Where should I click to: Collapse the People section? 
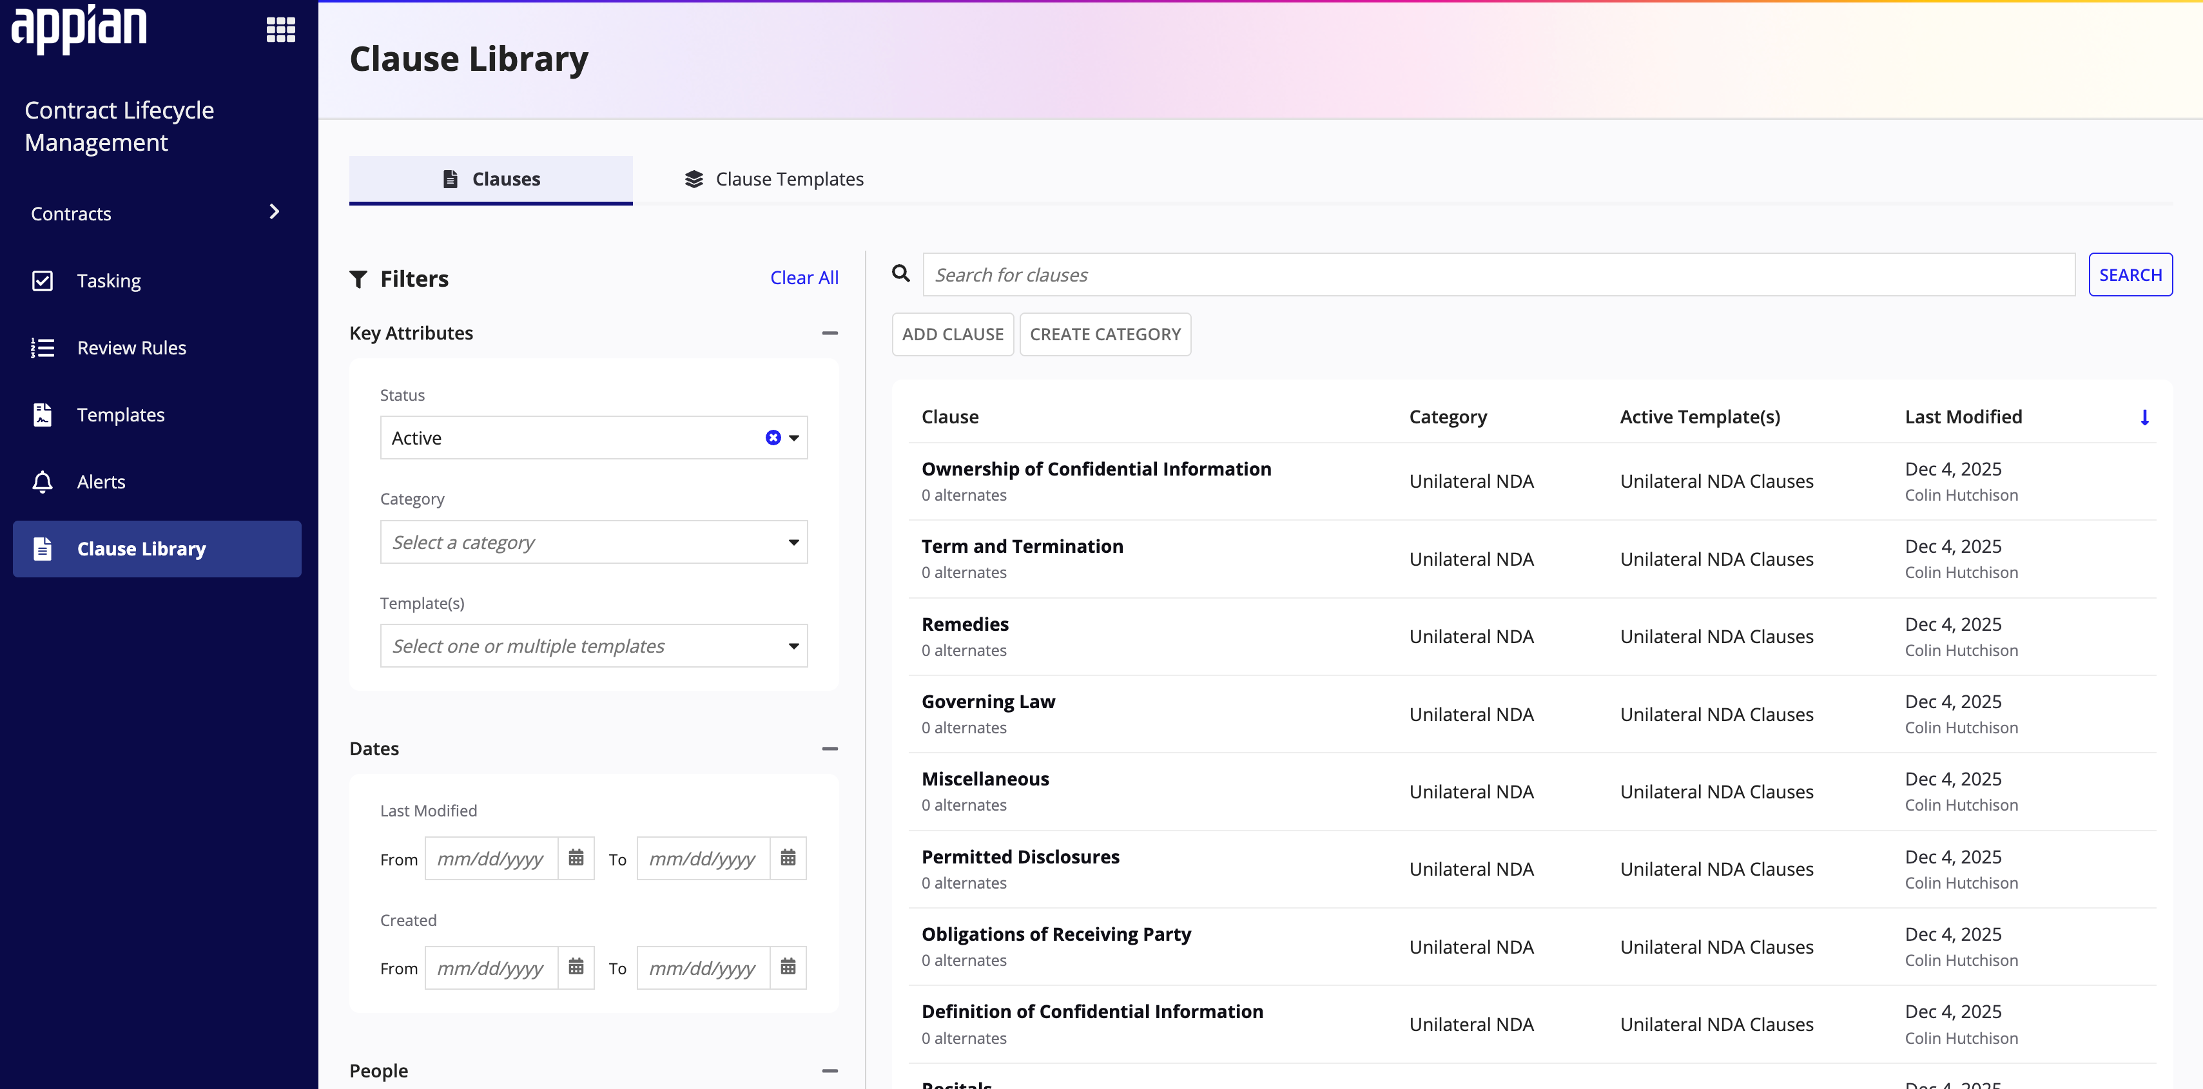[829, 1070]
